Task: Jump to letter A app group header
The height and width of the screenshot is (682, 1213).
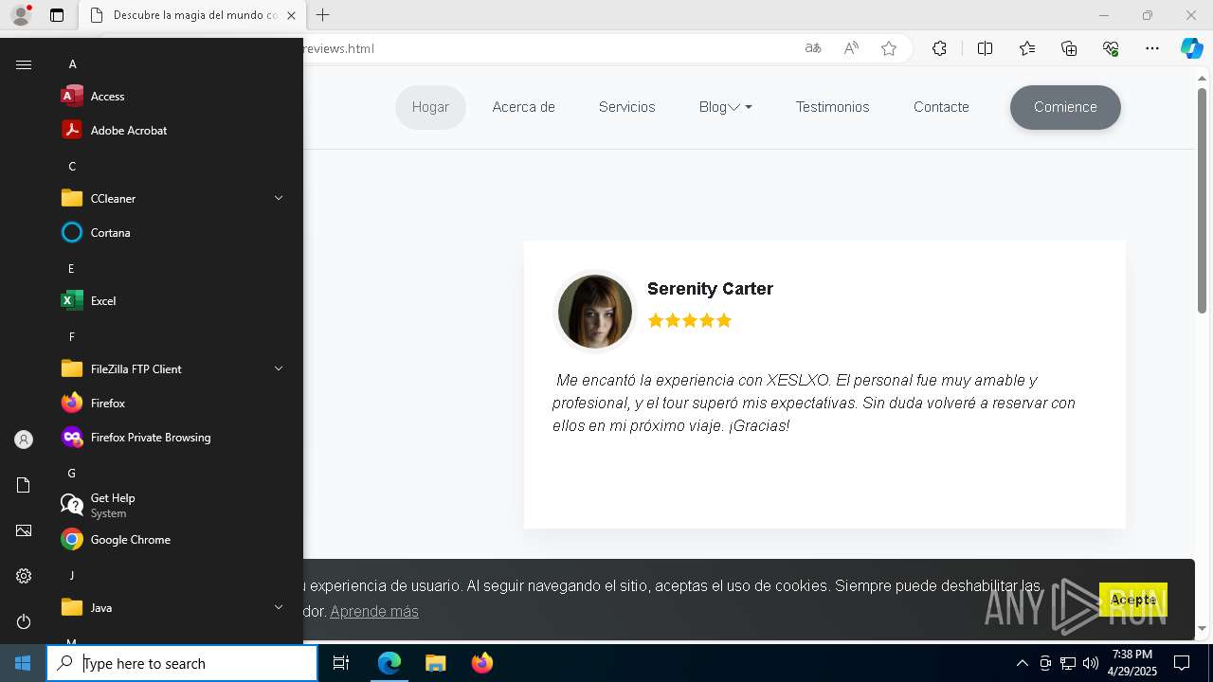Action: pos(72,64)
